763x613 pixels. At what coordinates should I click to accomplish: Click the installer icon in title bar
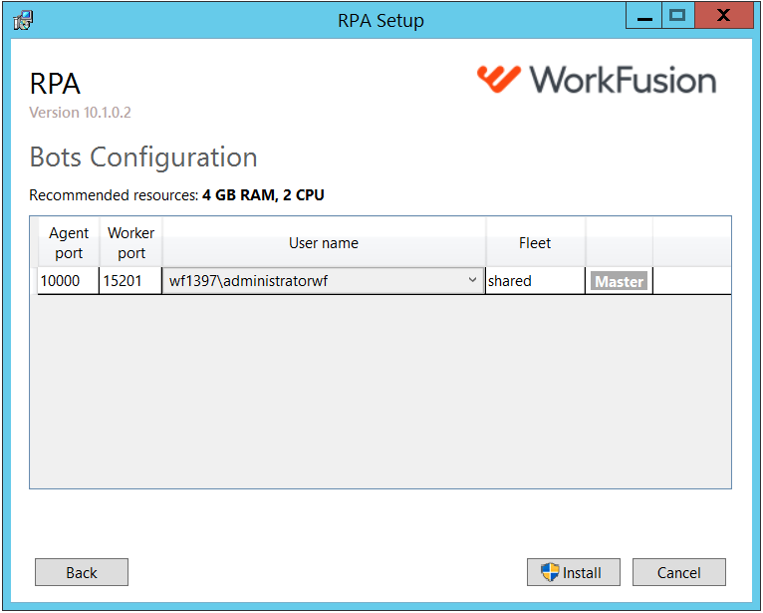coord(23,21)
